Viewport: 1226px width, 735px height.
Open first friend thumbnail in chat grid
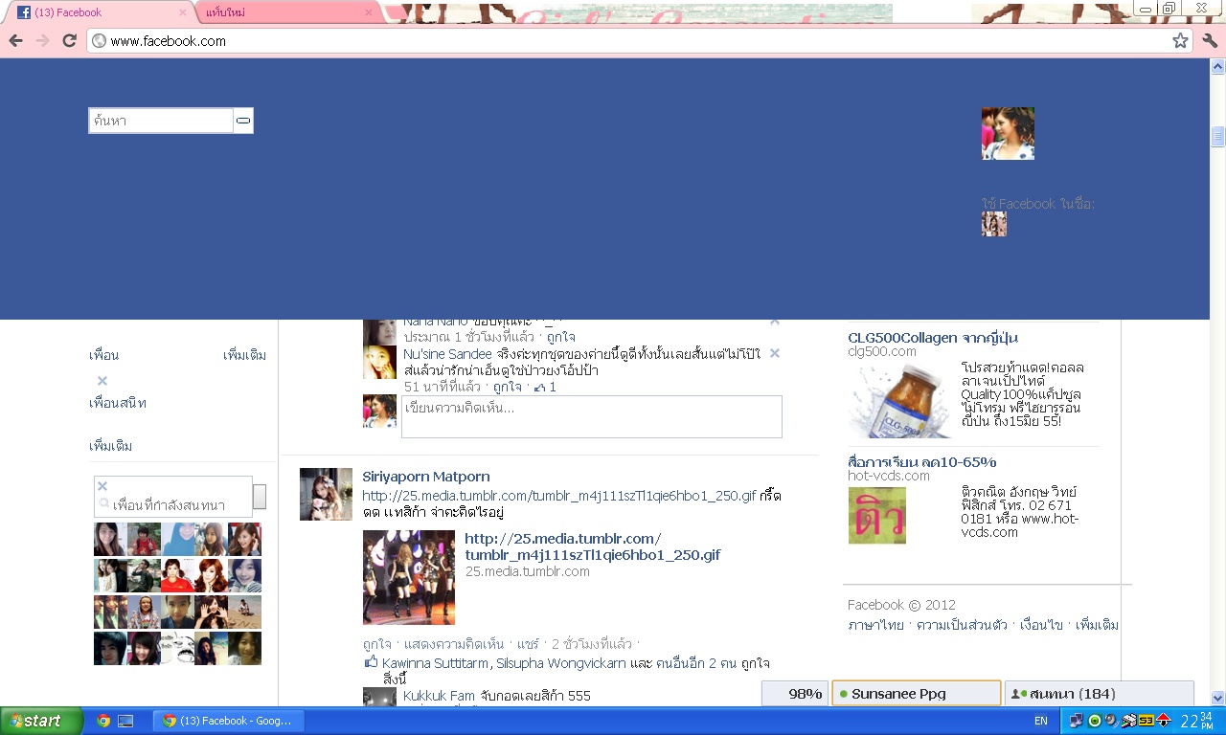110,539
